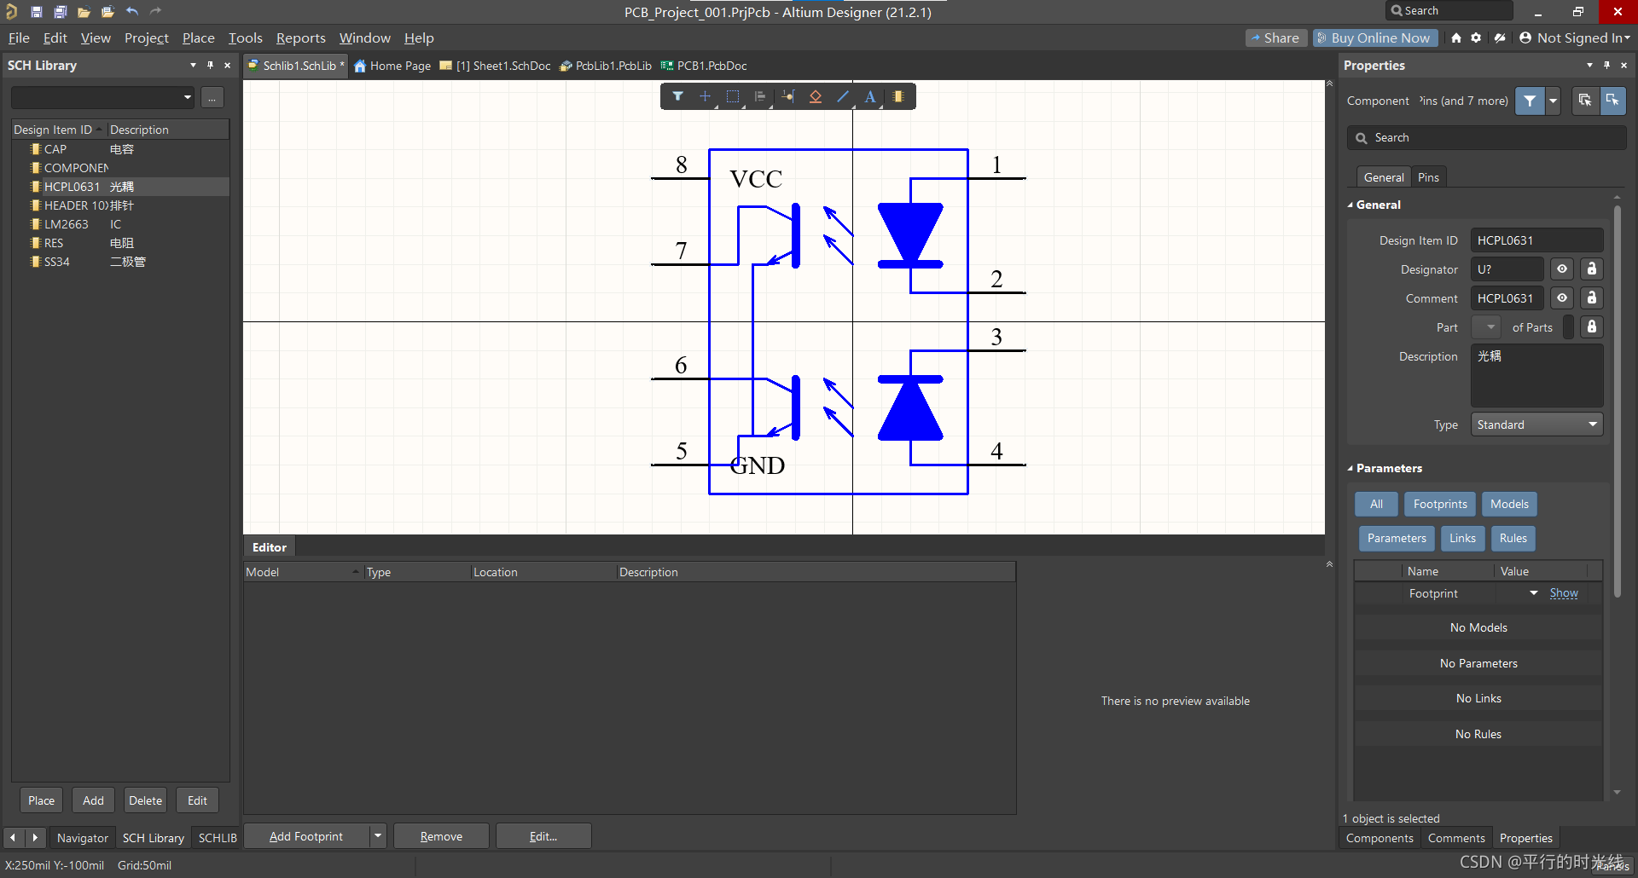This screenshot has width=1638, height=878.
Task: Pin the SCH Library panel
Action: click(210, 65)
